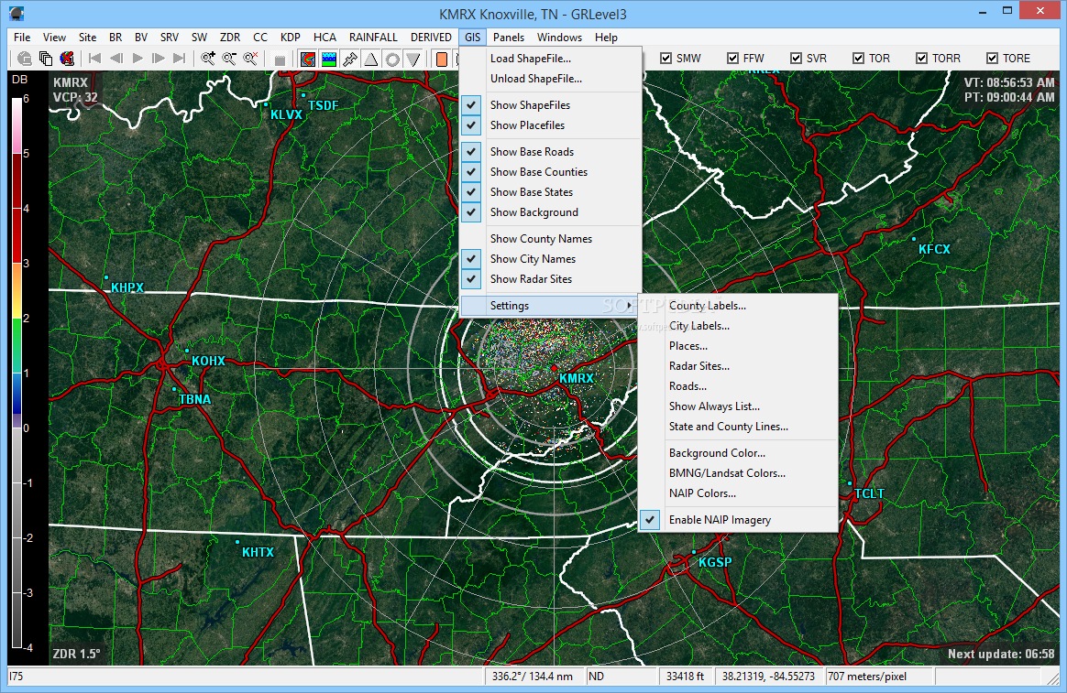Open the Site menu

click(87, 38)
